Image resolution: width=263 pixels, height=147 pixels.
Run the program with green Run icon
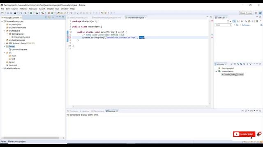click(31, 13)
